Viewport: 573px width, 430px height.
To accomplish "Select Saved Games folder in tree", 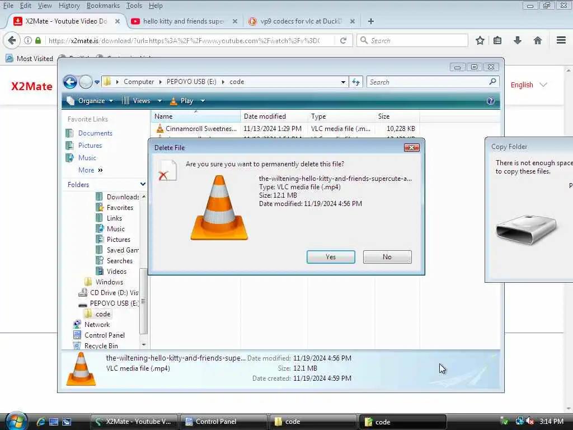I will coord(118,250).
